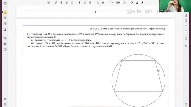Select the text callout tool
The image size is (191, 107).
(x=90, y=3)
